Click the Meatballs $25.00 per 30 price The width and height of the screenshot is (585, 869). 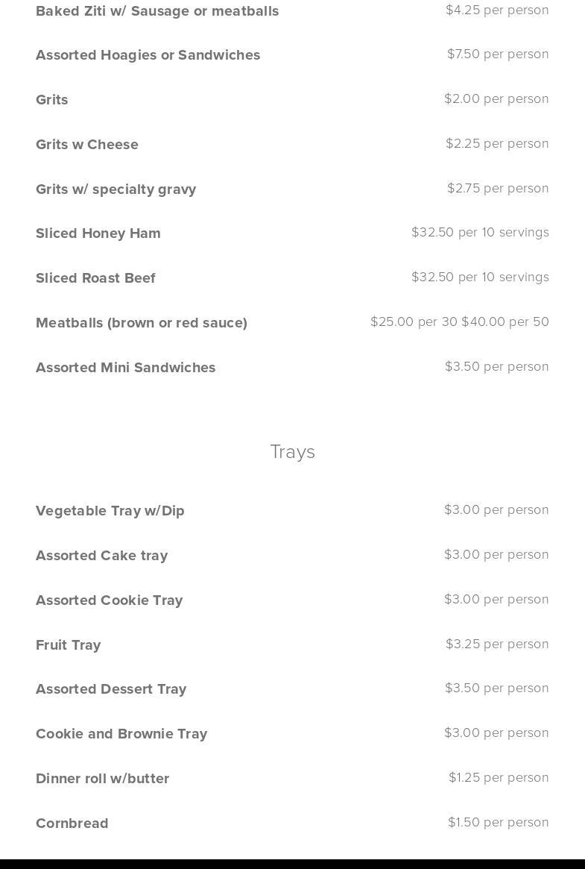414,322
